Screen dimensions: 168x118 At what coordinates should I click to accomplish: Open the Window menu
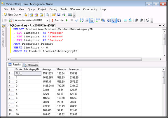pyautogui.click(x=75, y=9)
